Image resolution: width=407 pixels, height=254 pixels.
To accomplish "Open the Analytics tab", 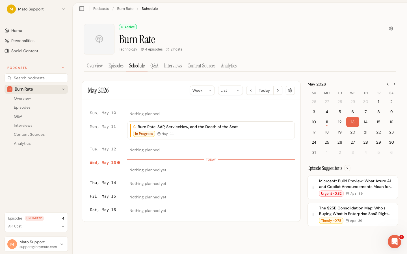I will 229,66.
